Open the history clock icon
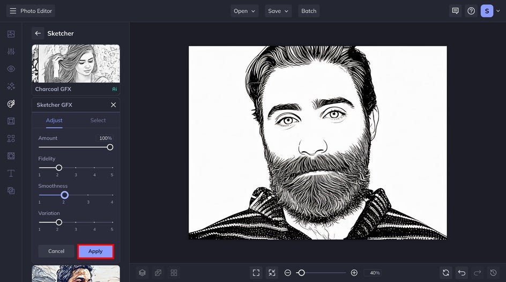This screenshot has height=282, width=506. pos(494,273)
